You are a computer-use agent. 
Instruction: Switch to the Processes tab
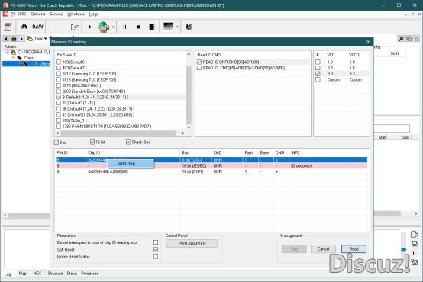pyautogui.click(x=90, y=274)
